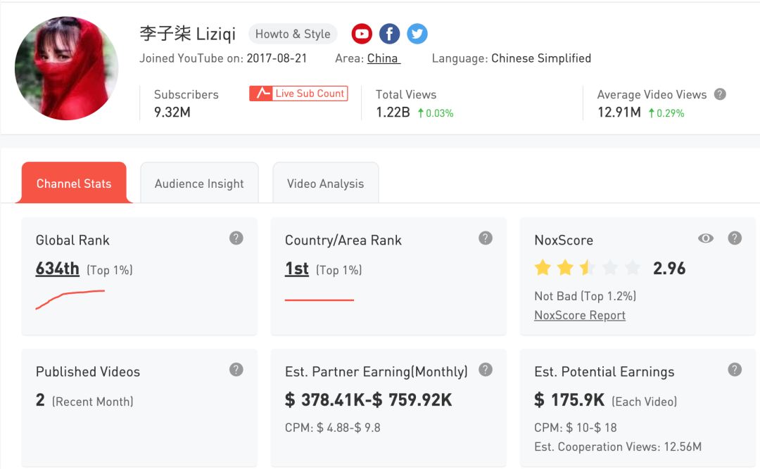The width and height of the screenshot is (760, 469).
Task: Open the Facebook page icon link
Action: point(389,34)
